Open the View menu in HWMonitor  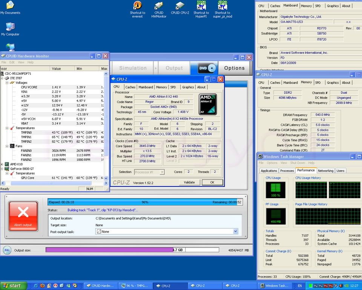21,62
